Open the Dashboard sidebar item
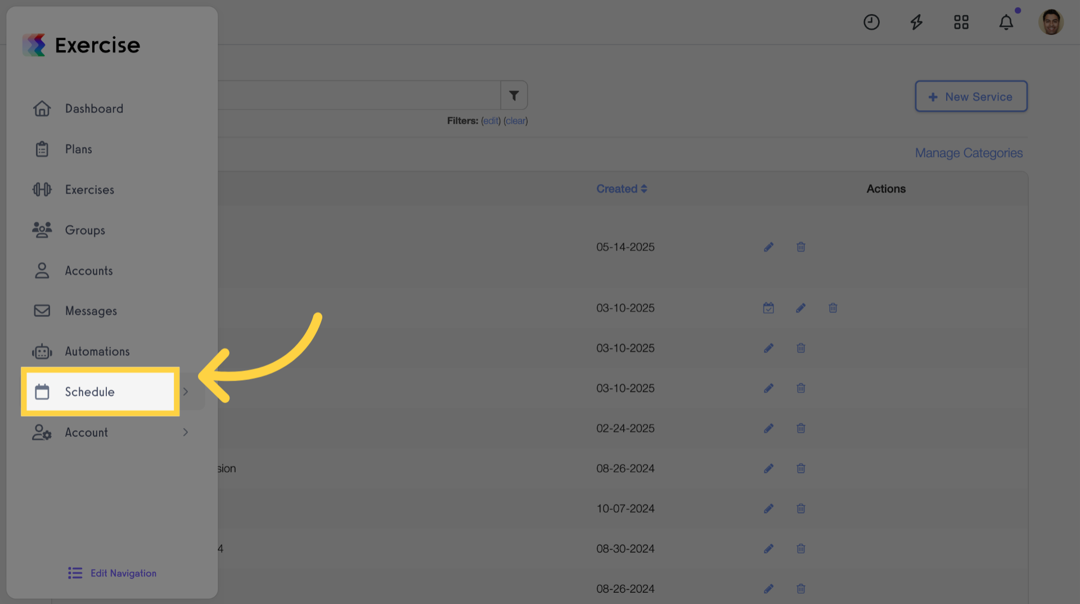Viewport: 1080px width, 604px height. [x=94, y=109]
